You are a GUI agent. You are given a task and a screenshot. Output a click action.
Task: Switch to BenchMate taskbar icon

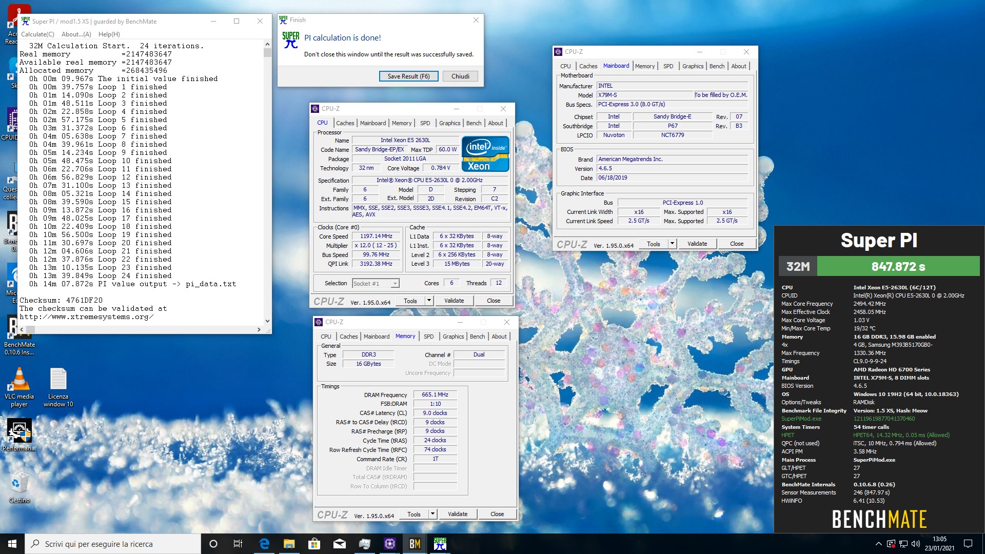point(415,544)
